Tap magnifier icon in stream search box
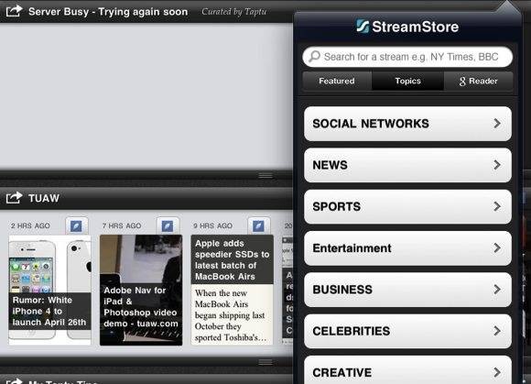 [x=315, y=56]
